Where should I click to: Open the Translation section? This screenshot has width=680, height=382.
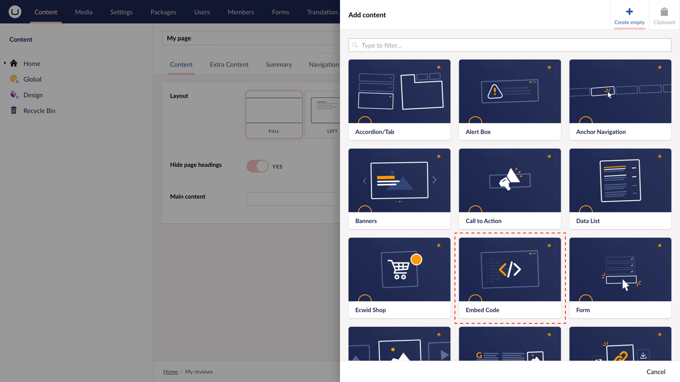322,12
